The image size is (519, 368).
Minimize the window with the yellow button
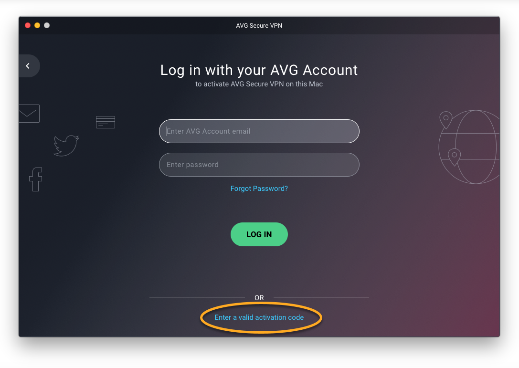pos(37,25)
